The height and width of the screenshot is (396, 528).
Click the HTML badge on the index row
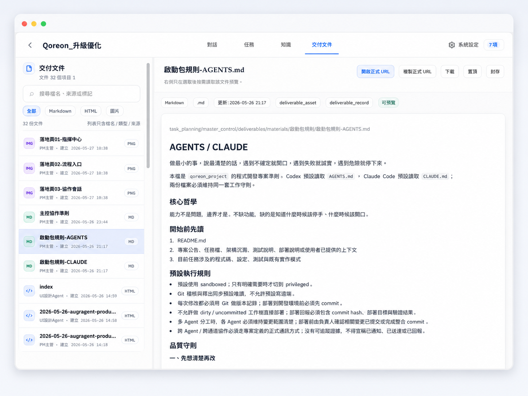[x=130, y=291]
